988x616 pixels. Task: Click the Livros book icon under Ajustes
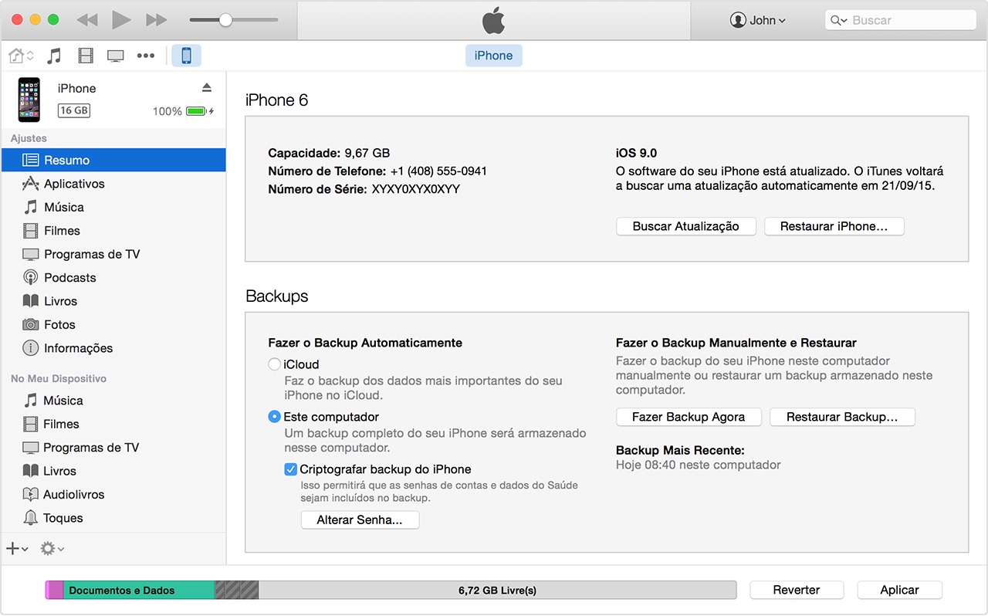coord(30,301)
